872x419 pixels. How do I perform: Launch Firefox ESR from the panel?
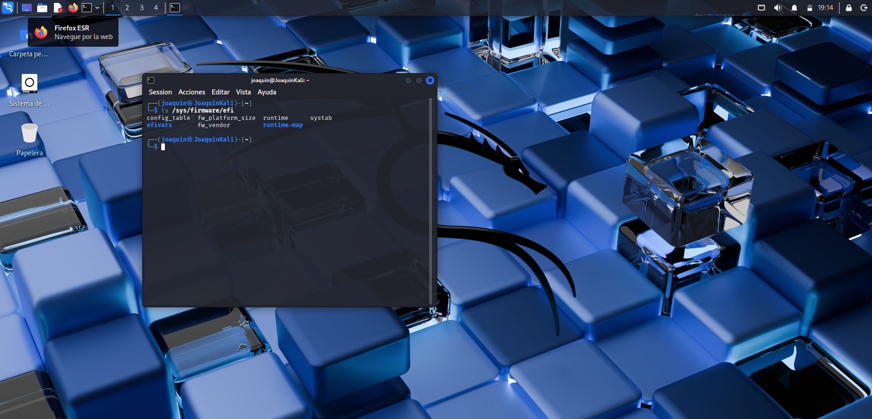tap(73, 8)
